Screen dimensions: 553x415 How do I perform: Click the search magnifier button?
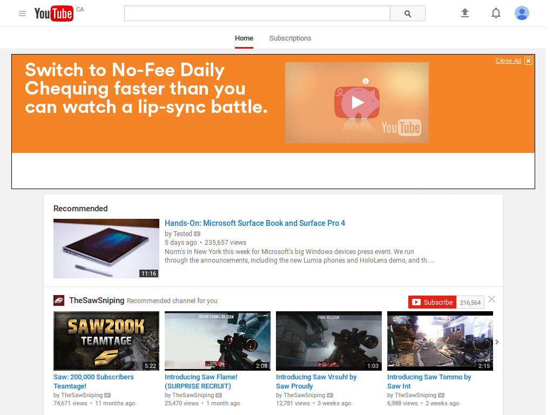click(x=408, y=14)
